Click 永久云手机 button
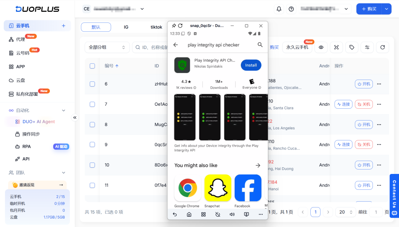This screenshot has height=227, width=399. (297, 47)
